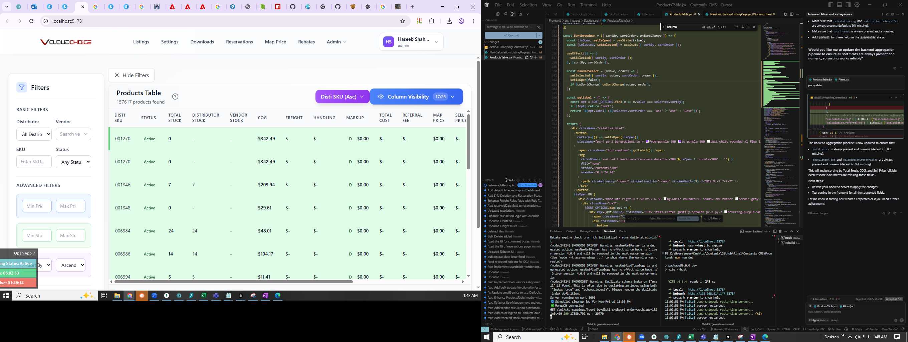Click the Min Price filter field

[x=37, y=206]
